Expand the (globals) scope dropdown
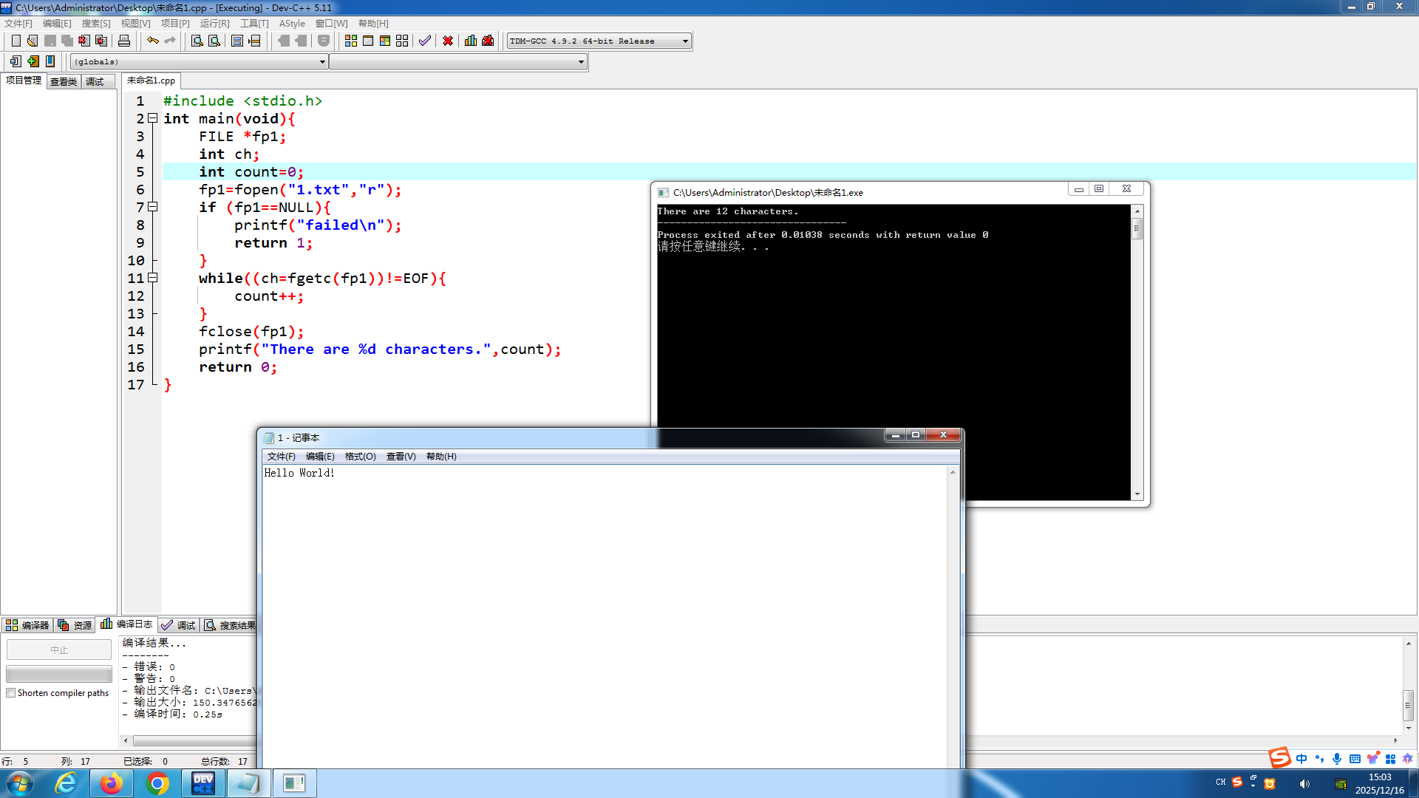1419x798 pixels. [x=322, y=62]
